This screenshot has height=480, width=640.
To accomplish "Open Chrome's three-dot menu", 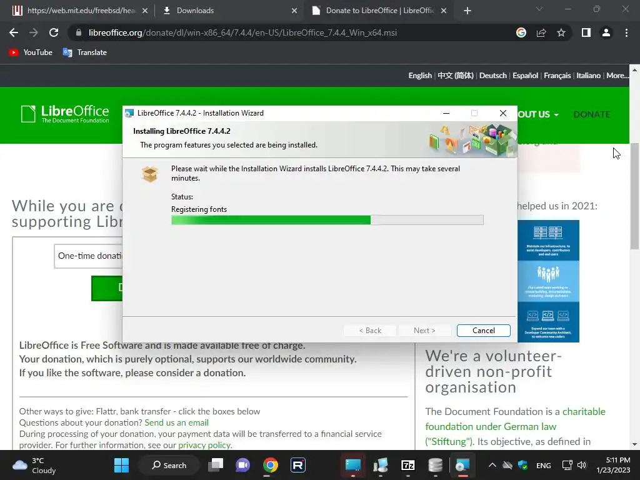I will [626, 32].
